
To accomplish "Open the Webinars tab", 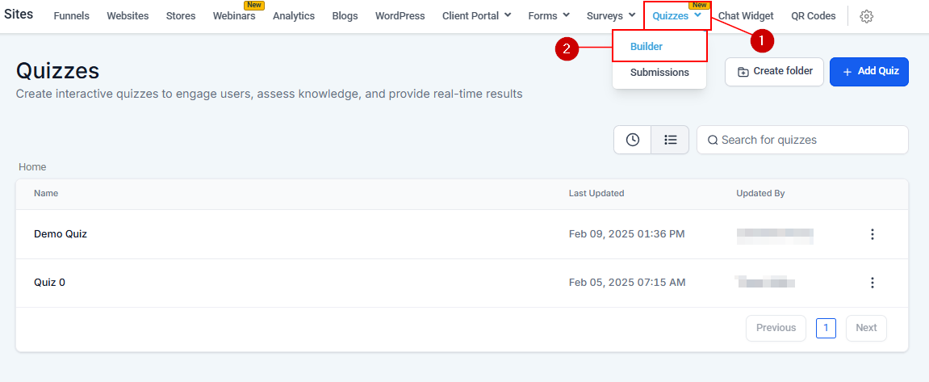I will click(x=234, y=16).
